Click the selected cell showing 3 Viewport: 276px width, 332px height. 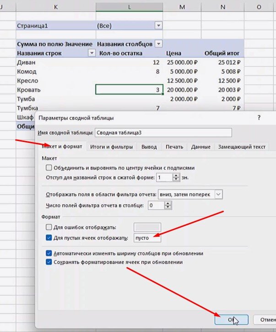pyautogui.click(x=130, y=90)
